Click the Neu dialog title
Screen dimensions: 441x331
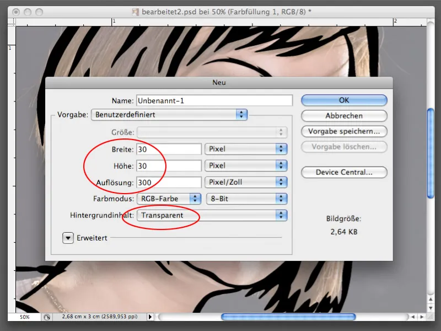pyautogui.click(x=219, y=82)
